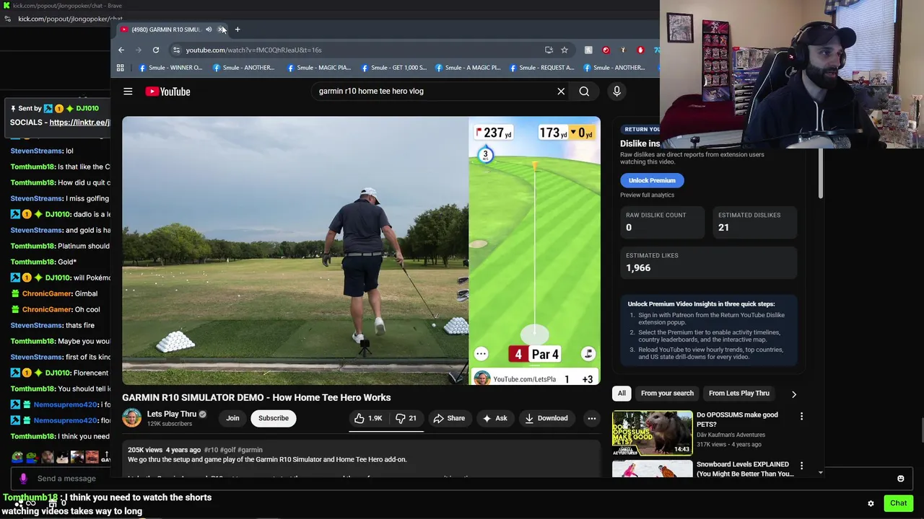Select From Lets Play Thru chip
Viewport: 924px width, 519px height.
(738, 394)
